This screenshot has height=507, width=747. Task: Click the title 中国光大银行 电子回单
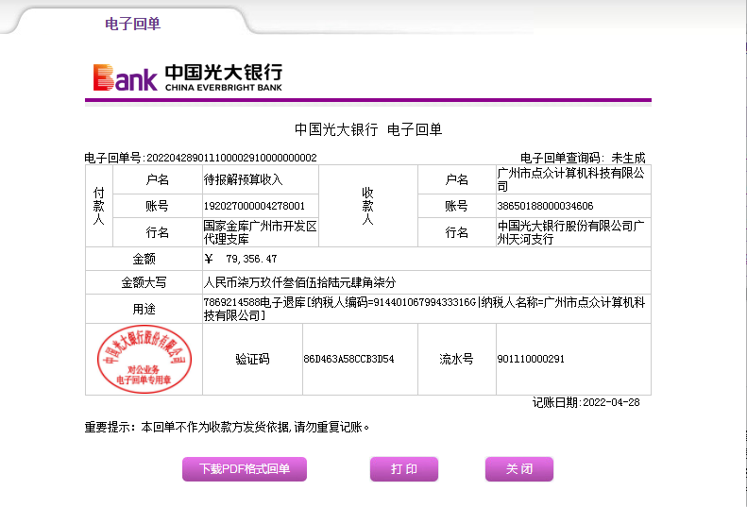tap(368, 129)
